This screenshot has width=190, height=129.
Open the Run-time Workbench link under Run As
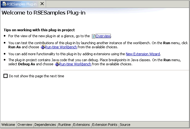click(x=61, y=47)
